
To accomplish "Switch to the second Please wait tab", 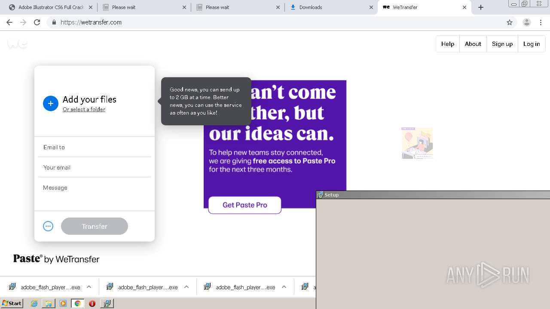I will (238, 7).
